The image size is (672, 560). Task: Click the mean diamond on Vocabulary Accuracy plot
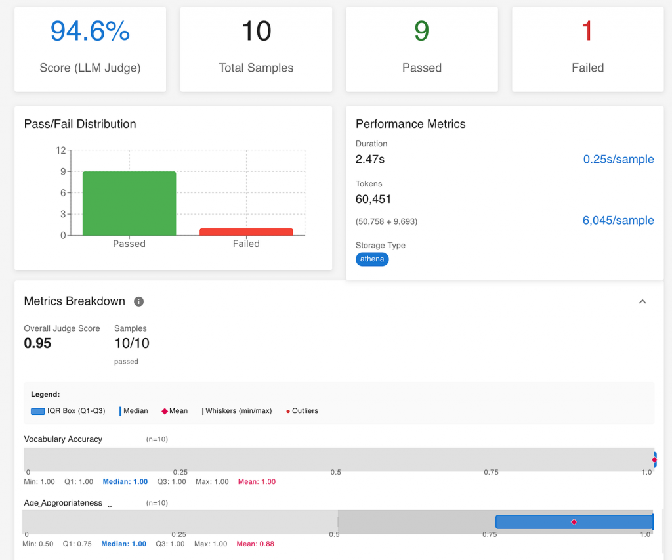(x=654, y=460)
